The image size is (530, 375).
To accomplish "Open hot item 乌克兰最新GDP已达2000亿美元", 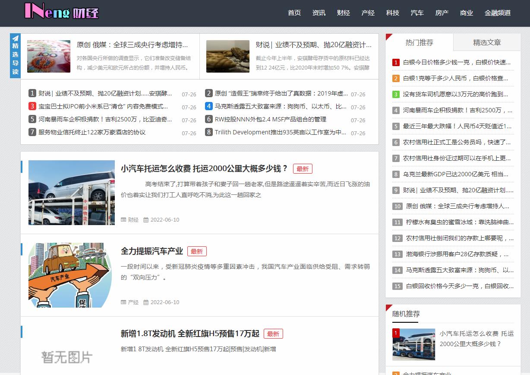I will pyautogui.click(x=456, y=174).
